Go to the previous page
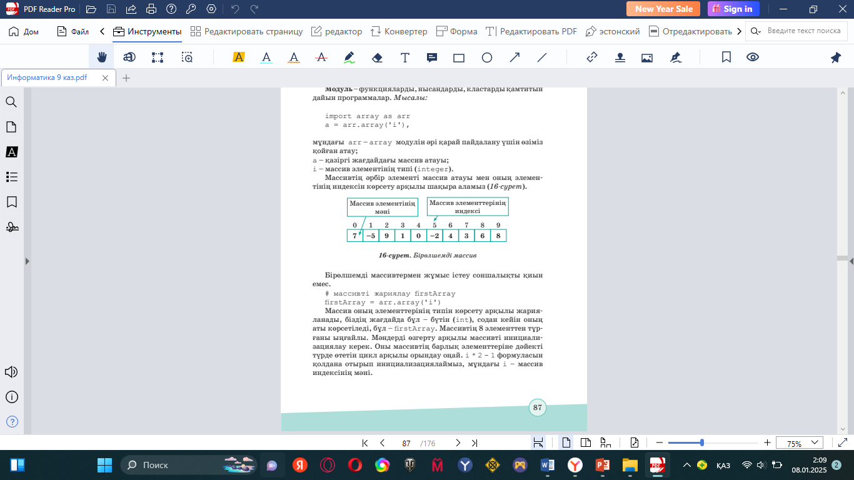 pyautogui.click(x=382, y=443)
